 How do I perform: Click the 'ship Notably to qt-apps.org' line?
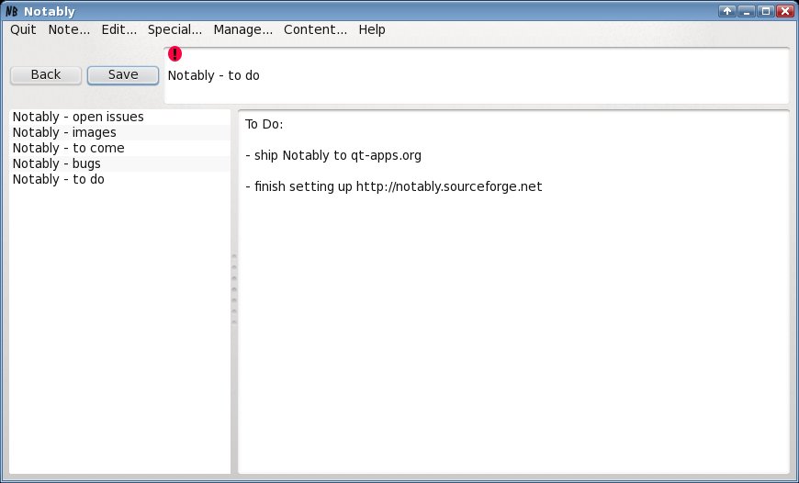(x=333, y=155)
